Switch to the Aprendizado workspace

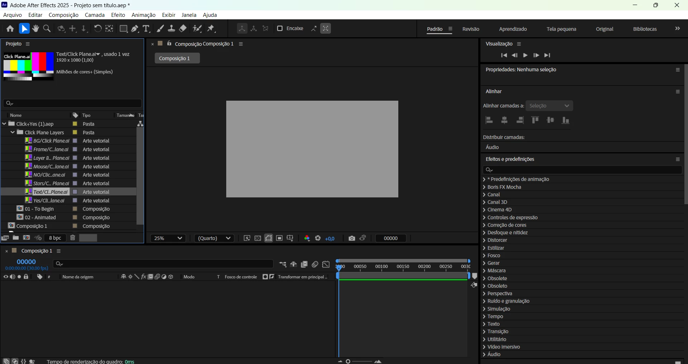pos(513,29)
